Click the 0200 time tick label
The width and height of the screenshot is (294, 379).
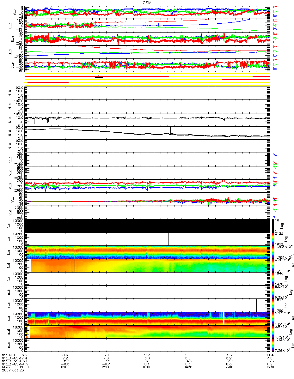point(107,367)
